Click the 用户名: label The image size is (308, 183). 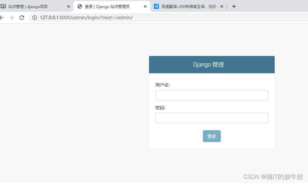point(162,85)
